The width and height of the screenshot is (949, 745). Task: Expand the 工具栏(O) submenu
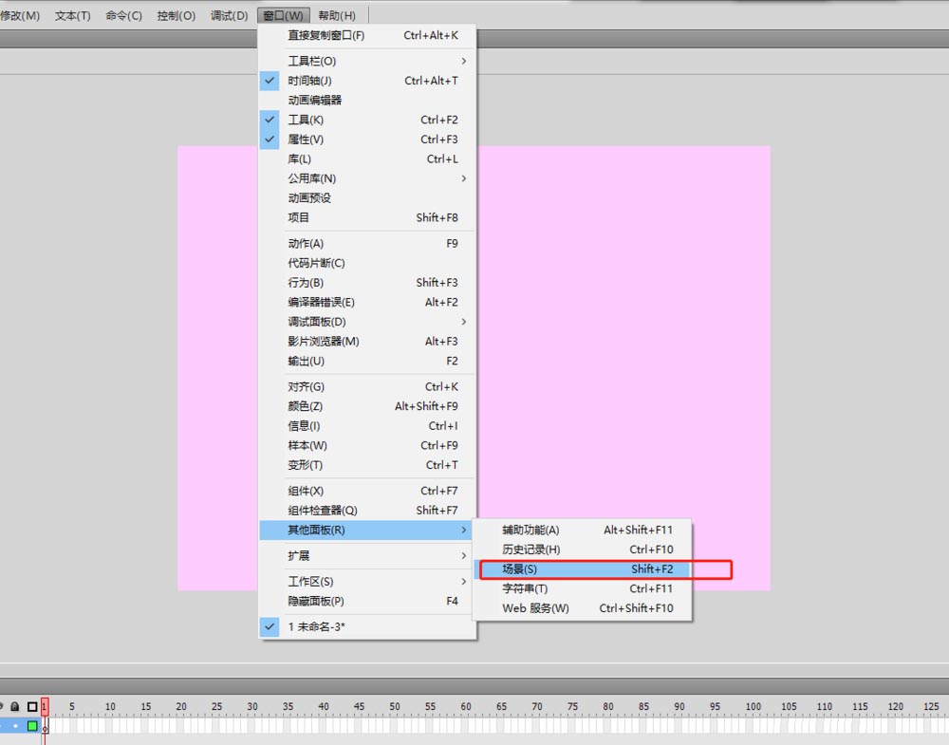(367, 61)
